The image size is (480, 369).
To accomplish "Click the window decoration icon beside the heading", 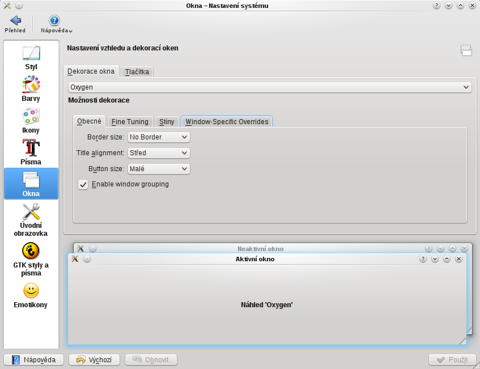I will pyautogui.click(x=466, y=50).
